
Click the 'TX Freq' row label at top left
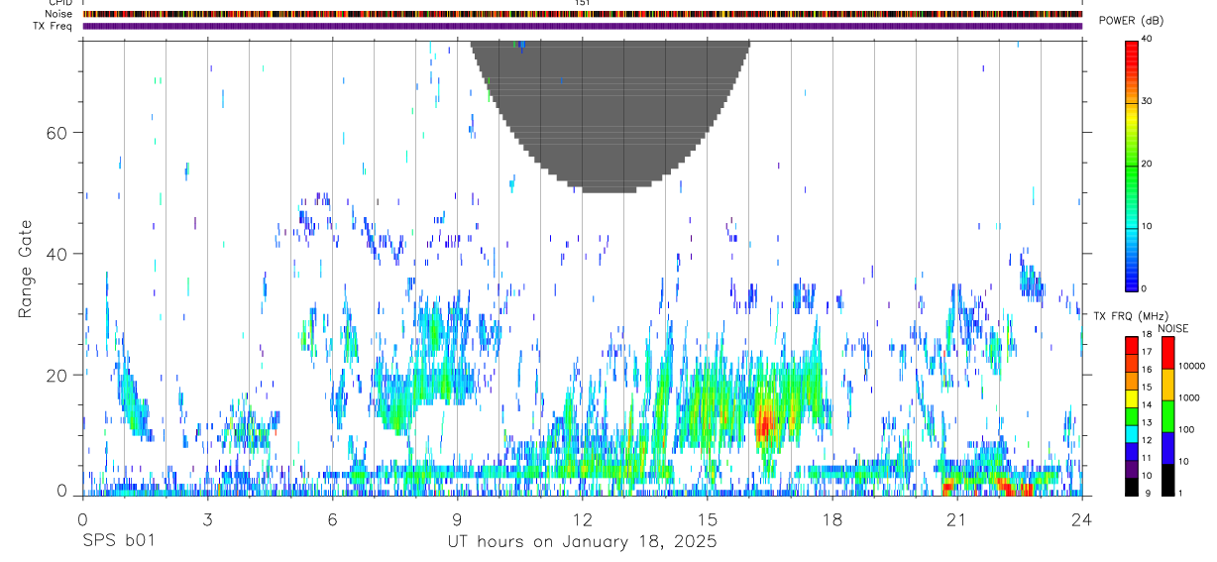point(54,26)
